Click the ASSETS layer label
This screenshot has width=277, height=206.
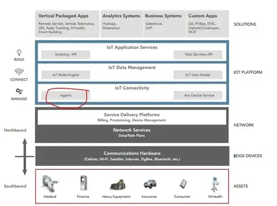tap(241, 186)
